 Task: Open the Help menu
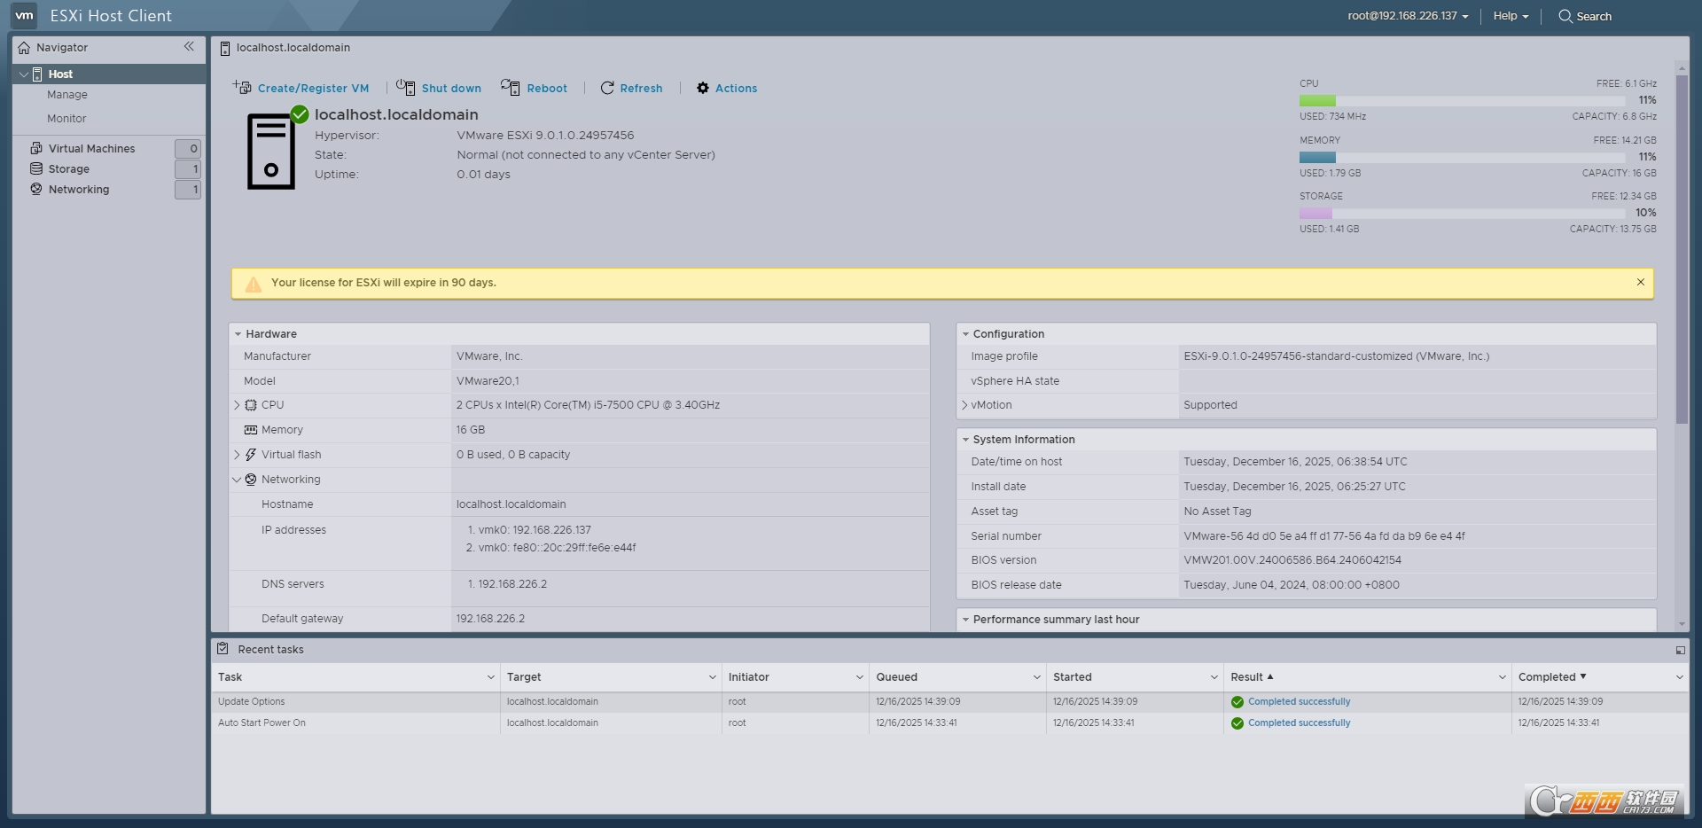1510,16
